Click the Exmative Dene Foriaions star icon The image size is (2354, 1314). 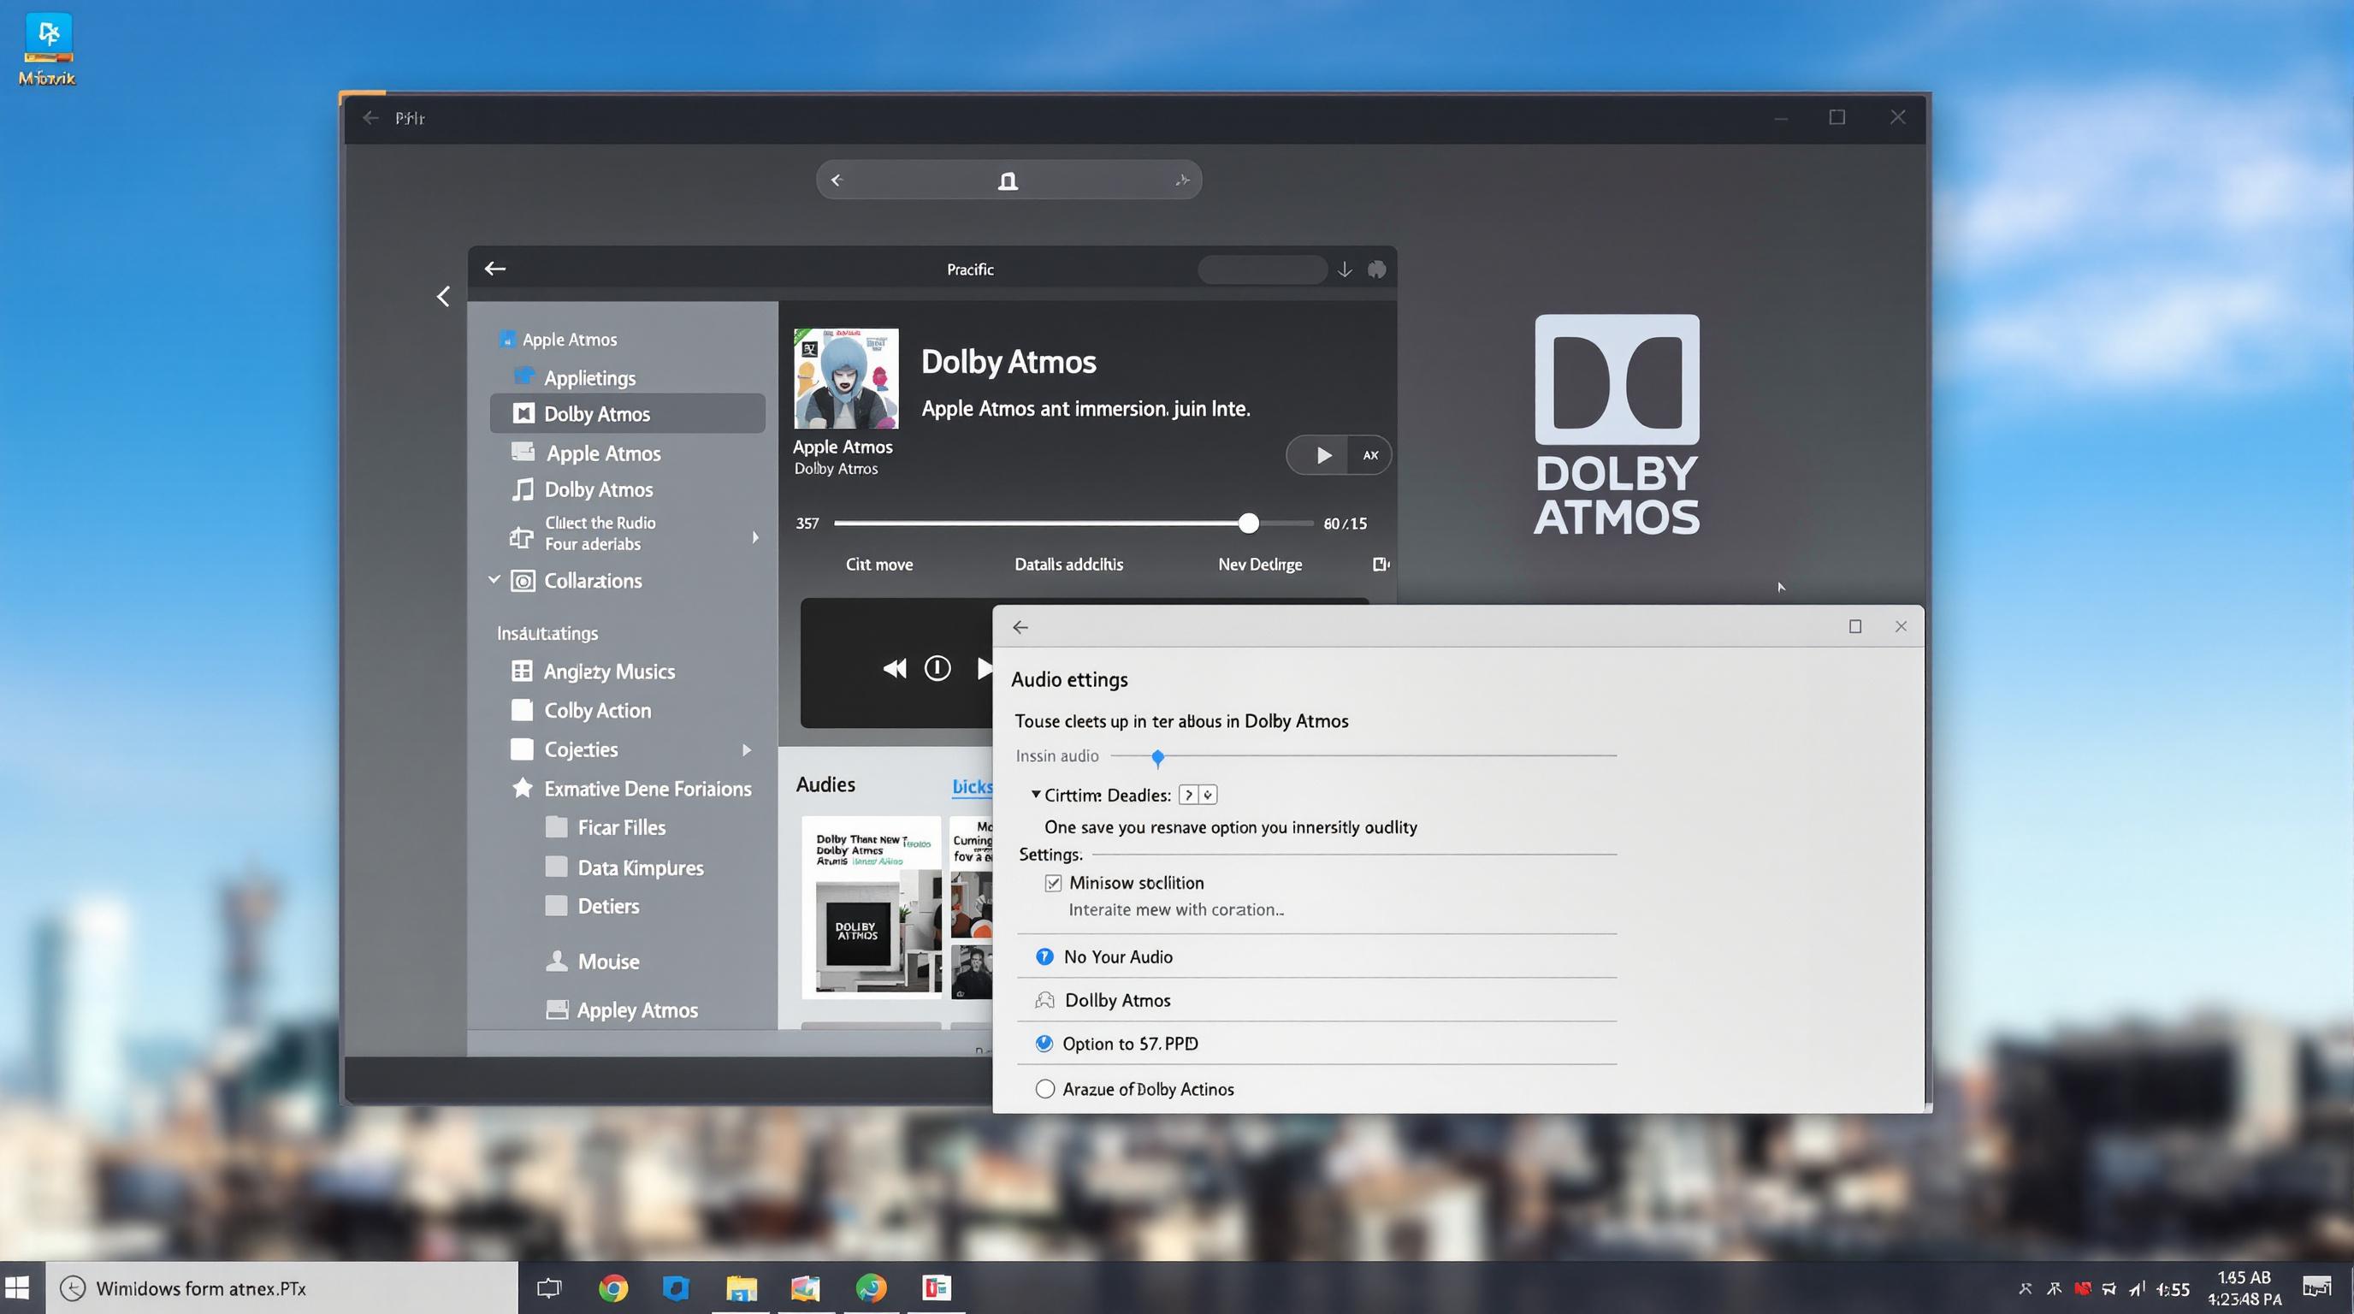[x=522, y=788]
